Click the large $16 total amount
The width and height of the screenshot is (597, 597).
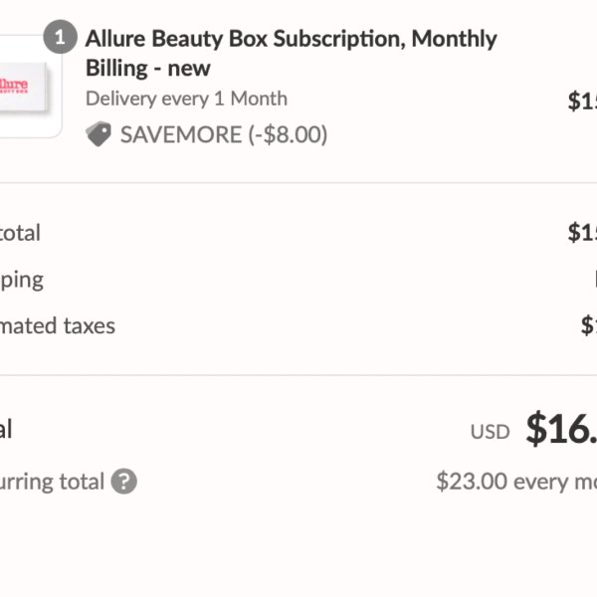tap(561, 428)
